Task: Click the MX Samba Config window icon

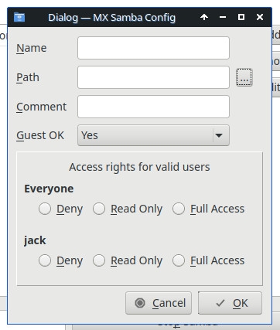Action: [x=19, y=17]
